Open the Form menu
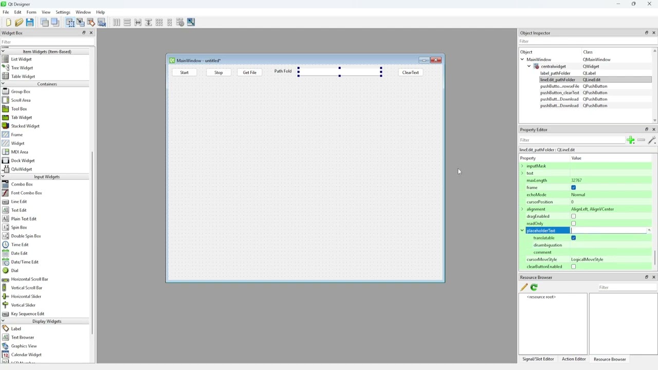This screenshot has height=370, width=658. coord(31,12)
